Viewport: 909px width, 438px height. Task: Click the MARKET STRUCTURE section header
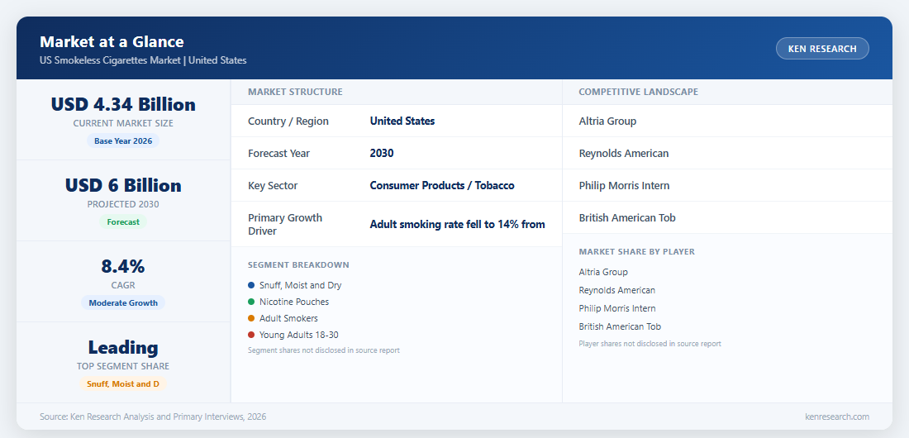click(295, 92)
